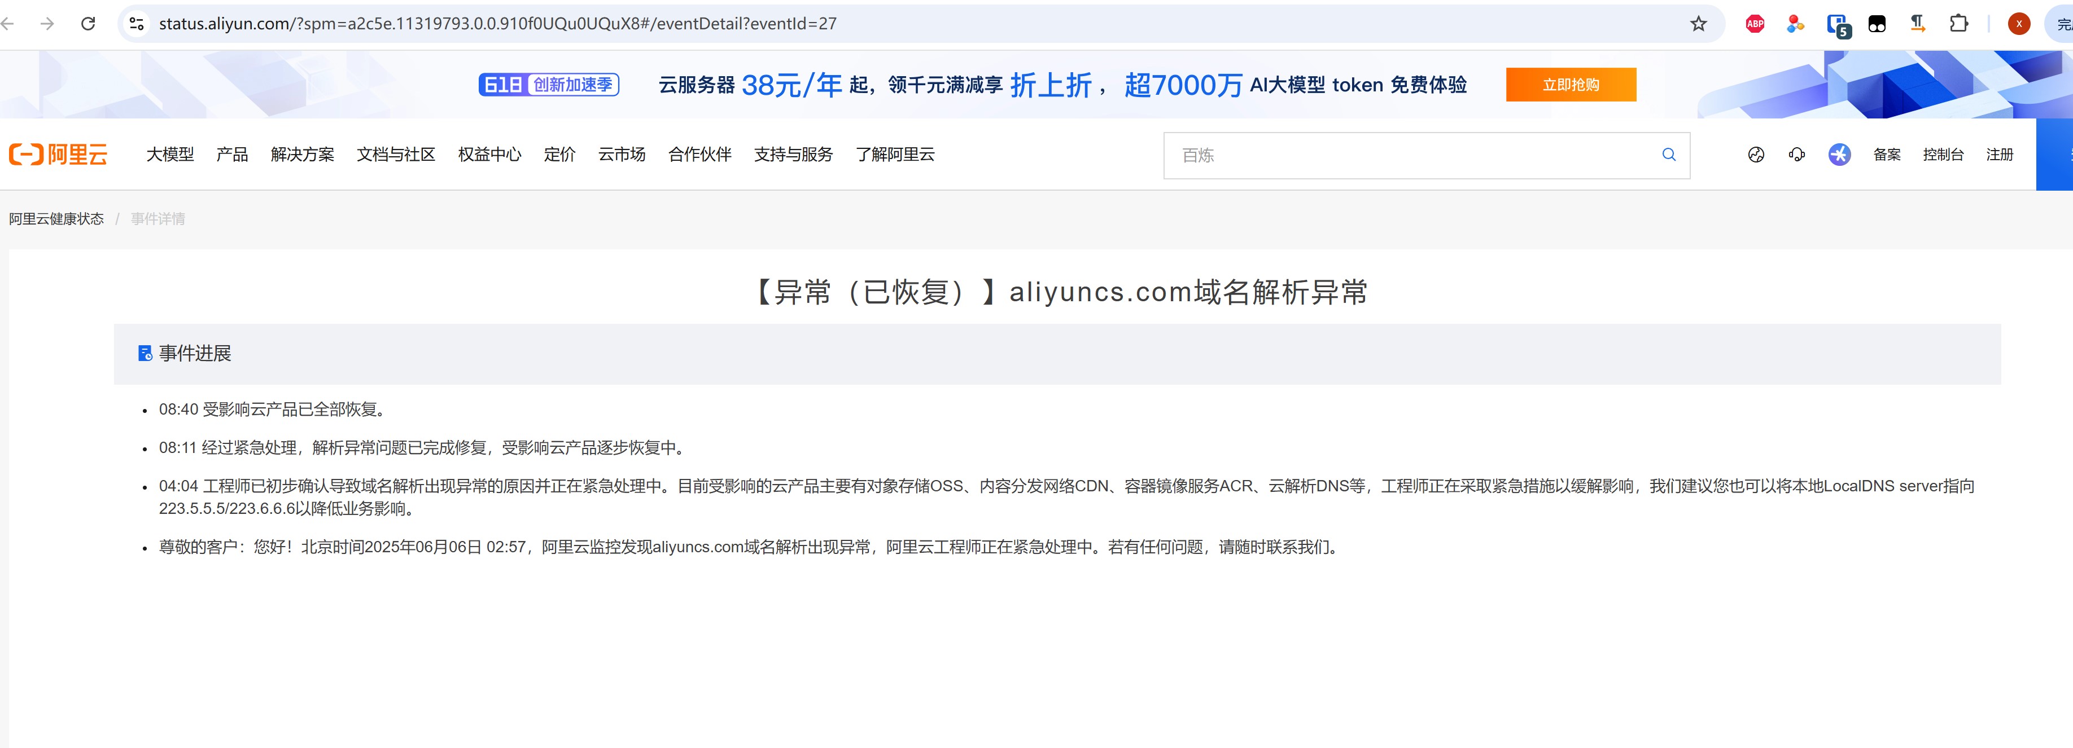The height and width of the screenshot is (748, 2073).
Task: Bookmark this page with the star icon
Action: click(x=1698, y=24)
